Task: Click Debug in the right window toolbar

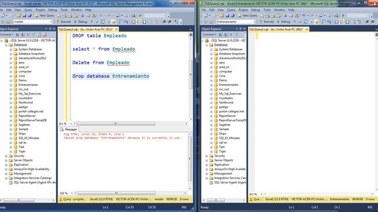Action: [283, 22]
